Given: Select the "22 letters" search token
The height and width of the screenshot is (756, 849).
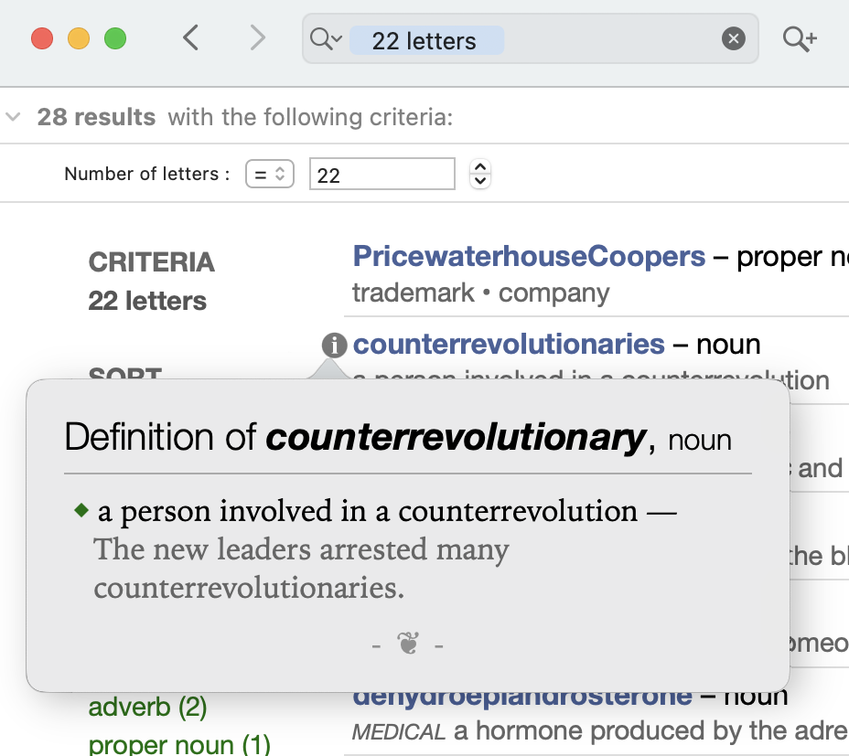Looking at the screenshot, I should coord(424,41).
